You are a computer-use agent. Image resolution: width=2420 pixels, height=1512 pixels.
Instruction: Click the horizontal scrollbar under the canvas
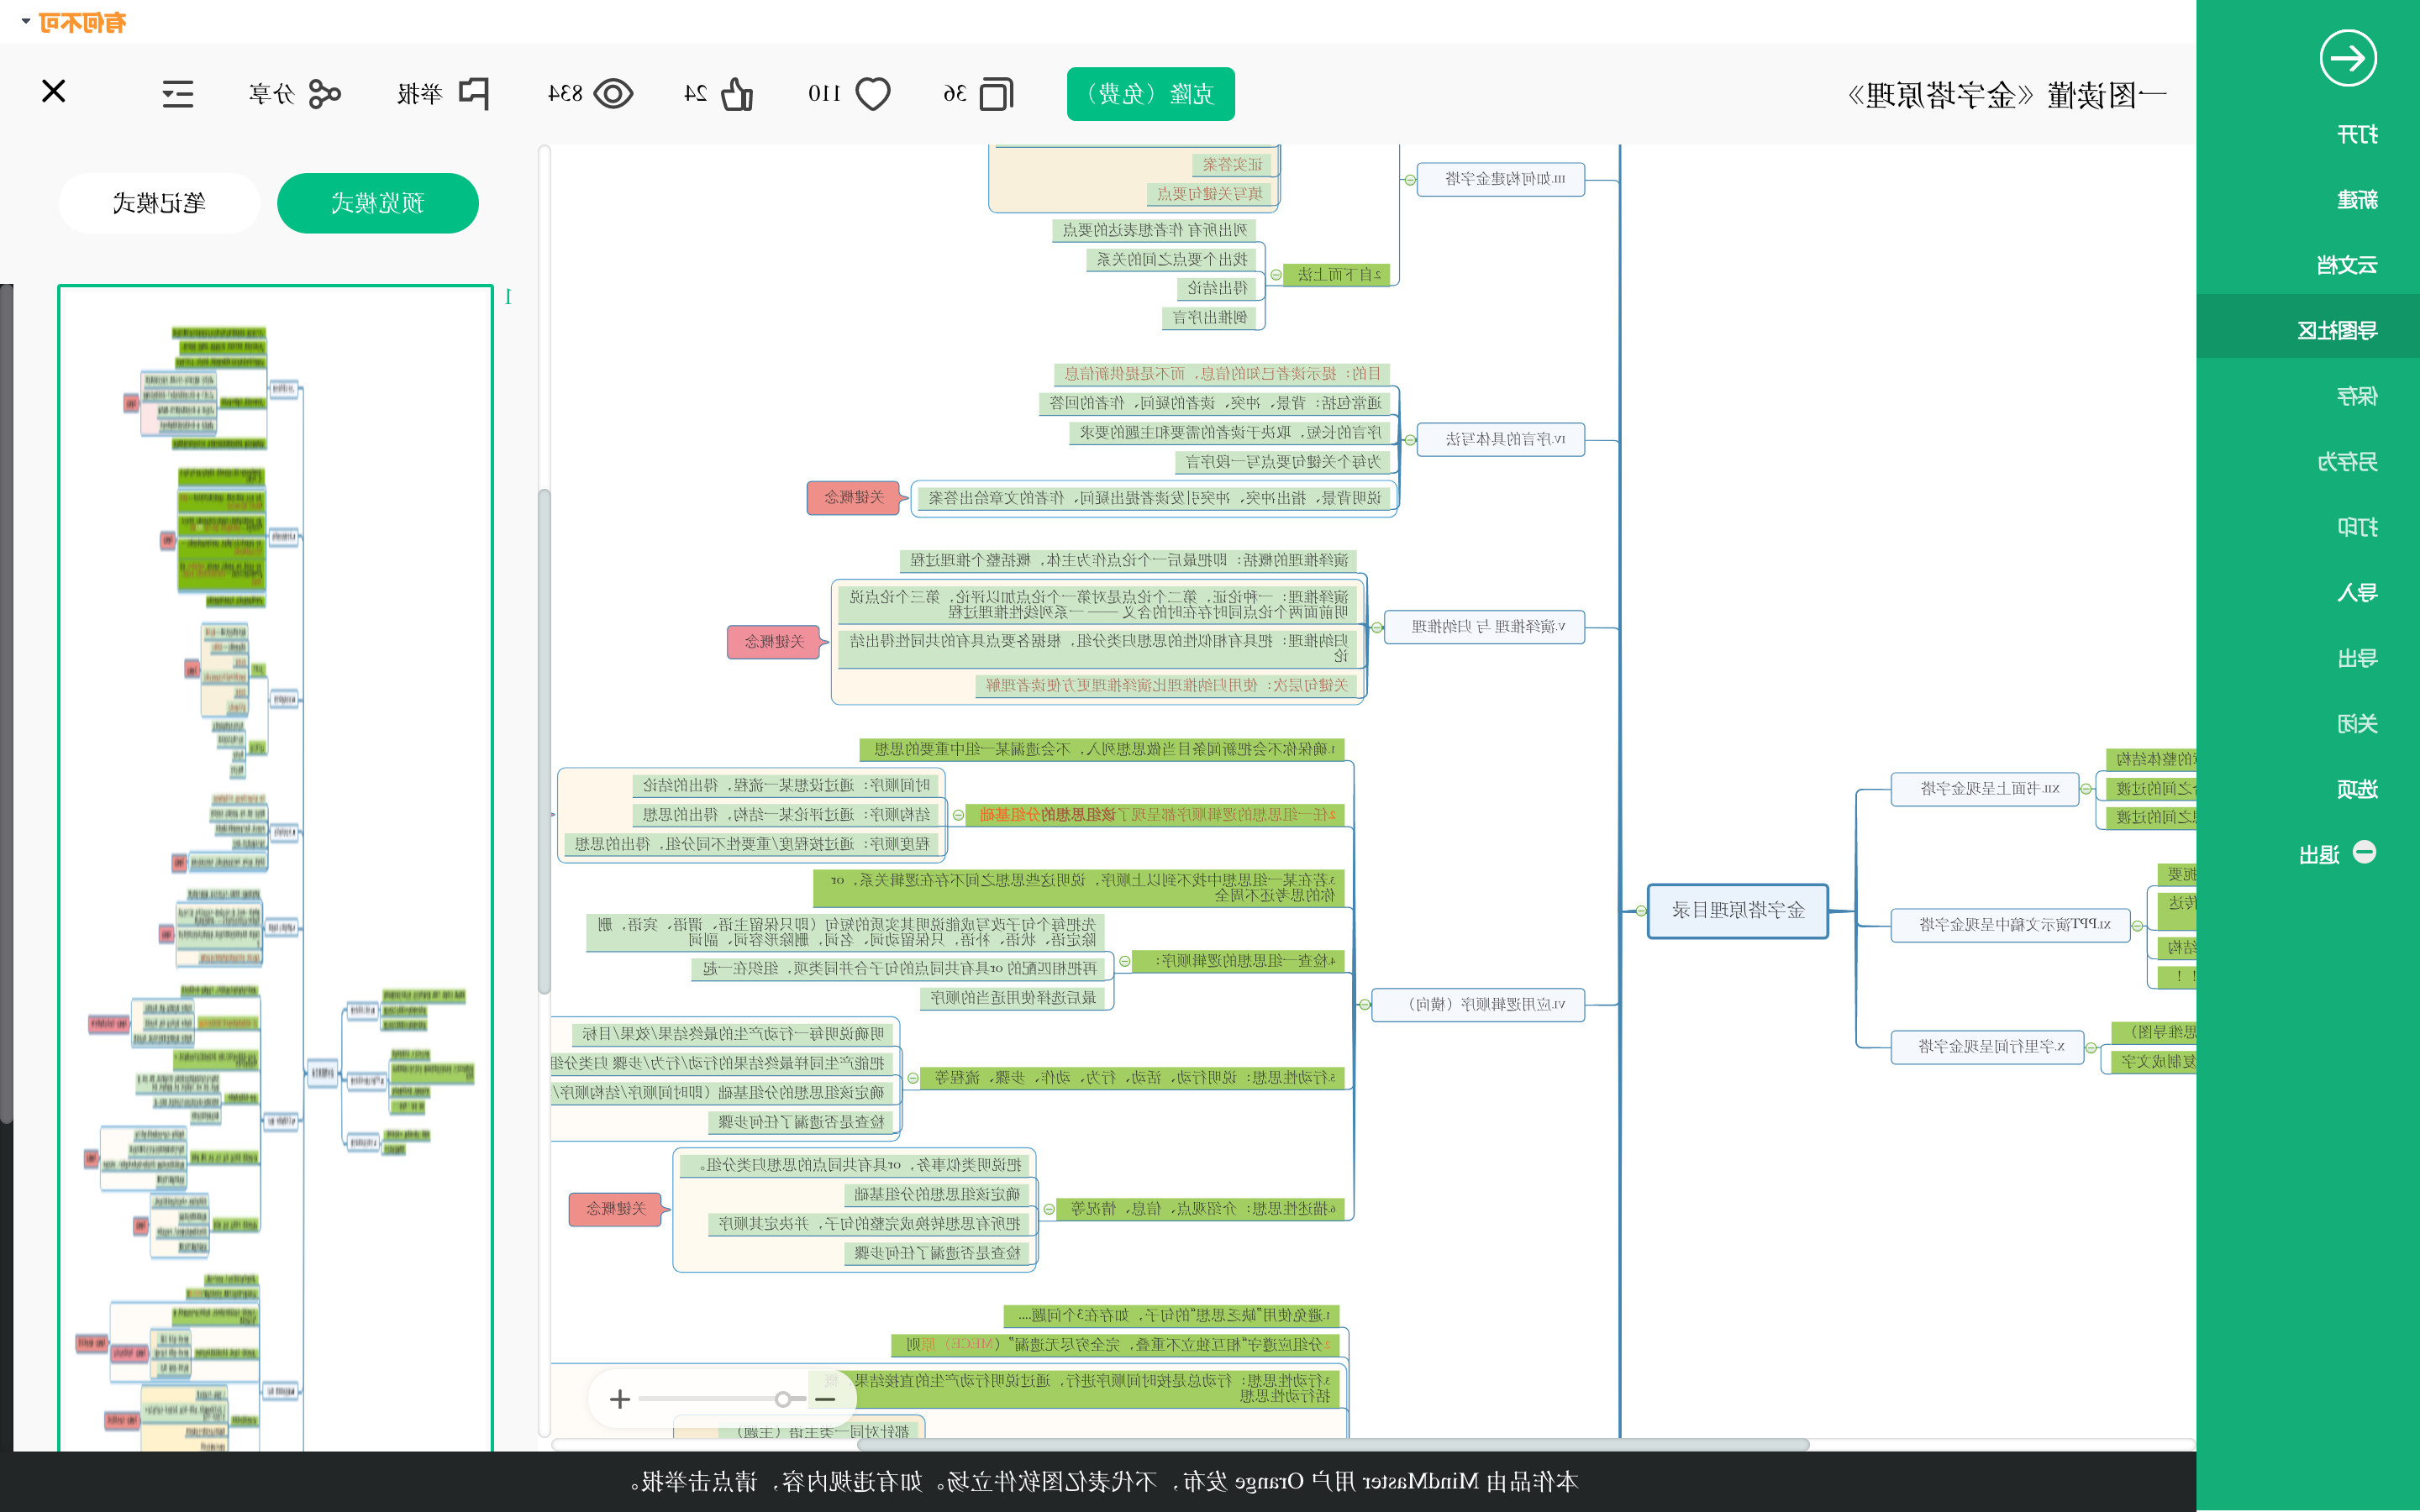[x=1333, y=1444]
